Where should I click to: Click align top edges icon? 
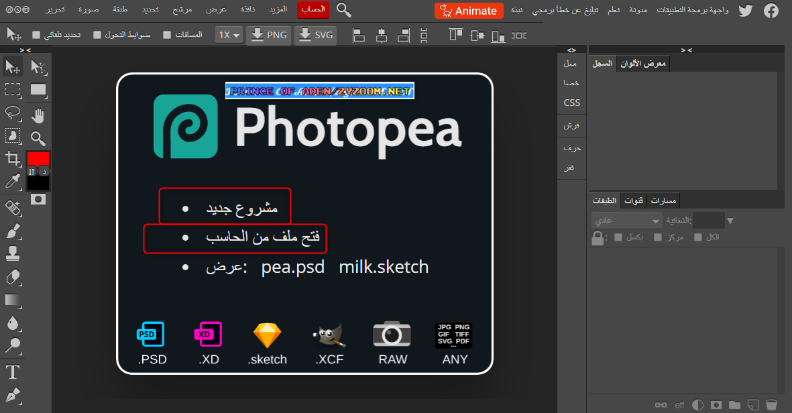[455, 34]
